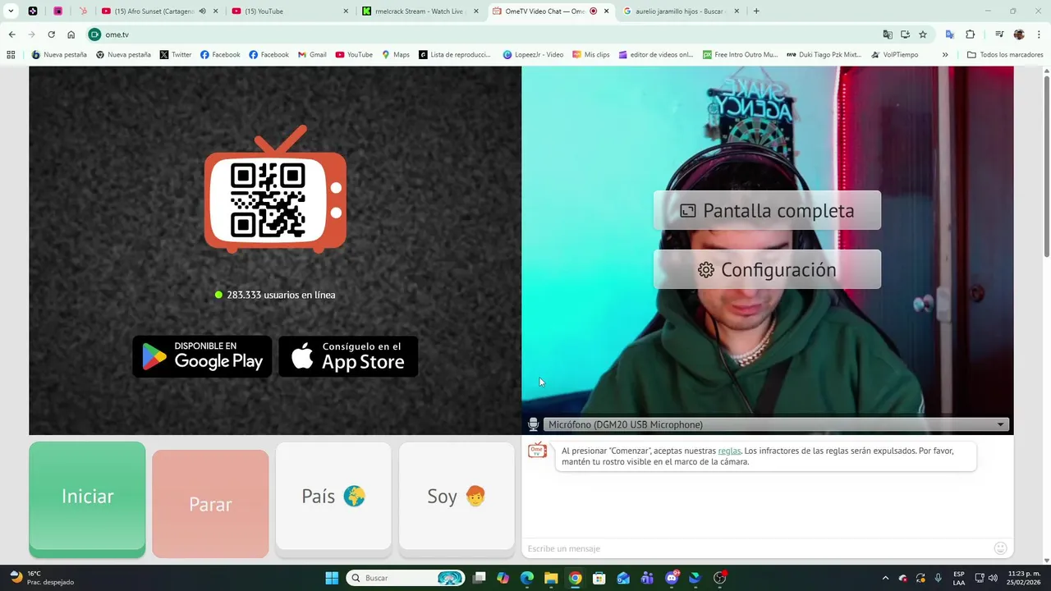This screenshot has height=591, width=1051.
Task: Focus the Escribe un mensaje input
Action: tap(757, 548)
